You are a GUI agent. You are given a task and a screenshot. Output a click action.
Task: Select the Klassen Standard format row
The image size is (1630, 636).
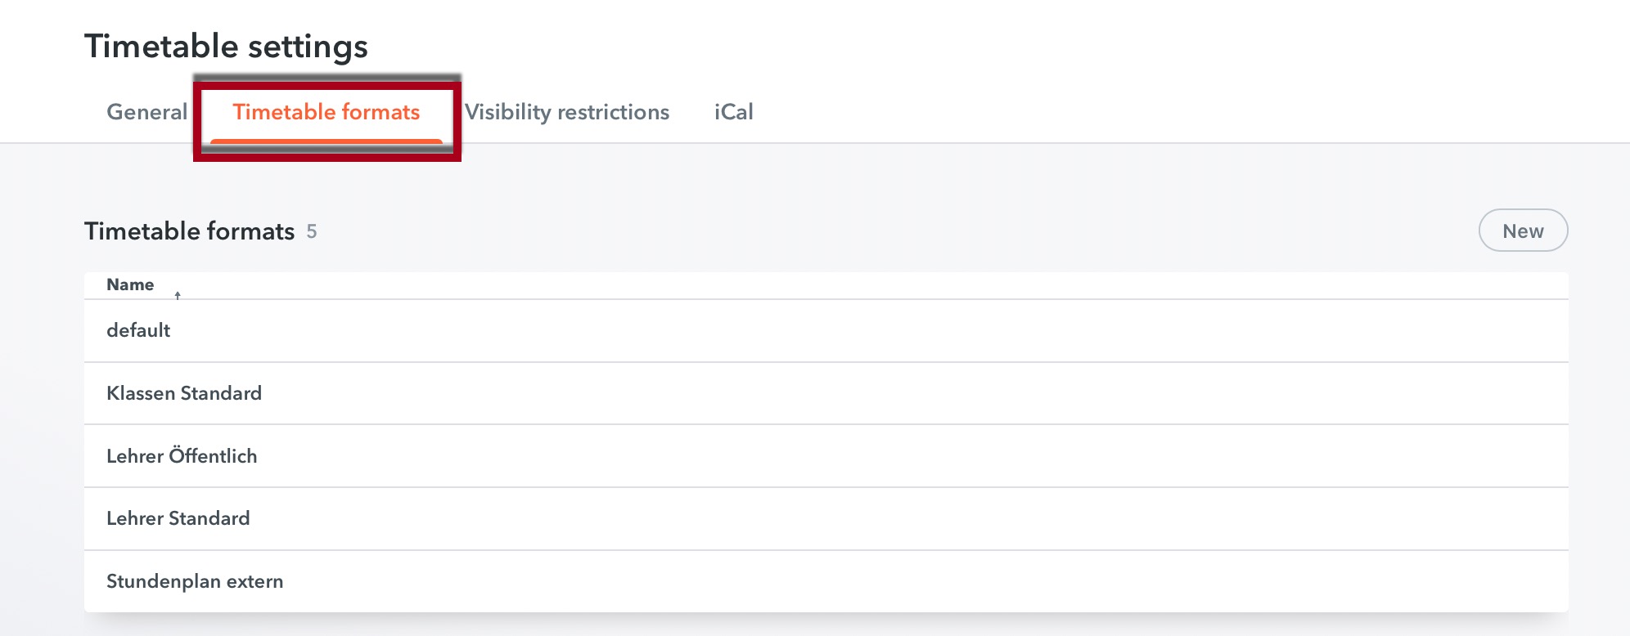[x=184, y=393]
